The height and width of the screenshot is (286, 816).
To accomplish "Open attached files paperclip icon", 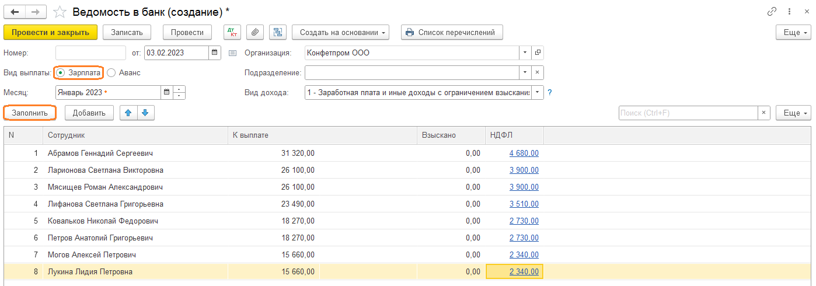I will [254, 32].
